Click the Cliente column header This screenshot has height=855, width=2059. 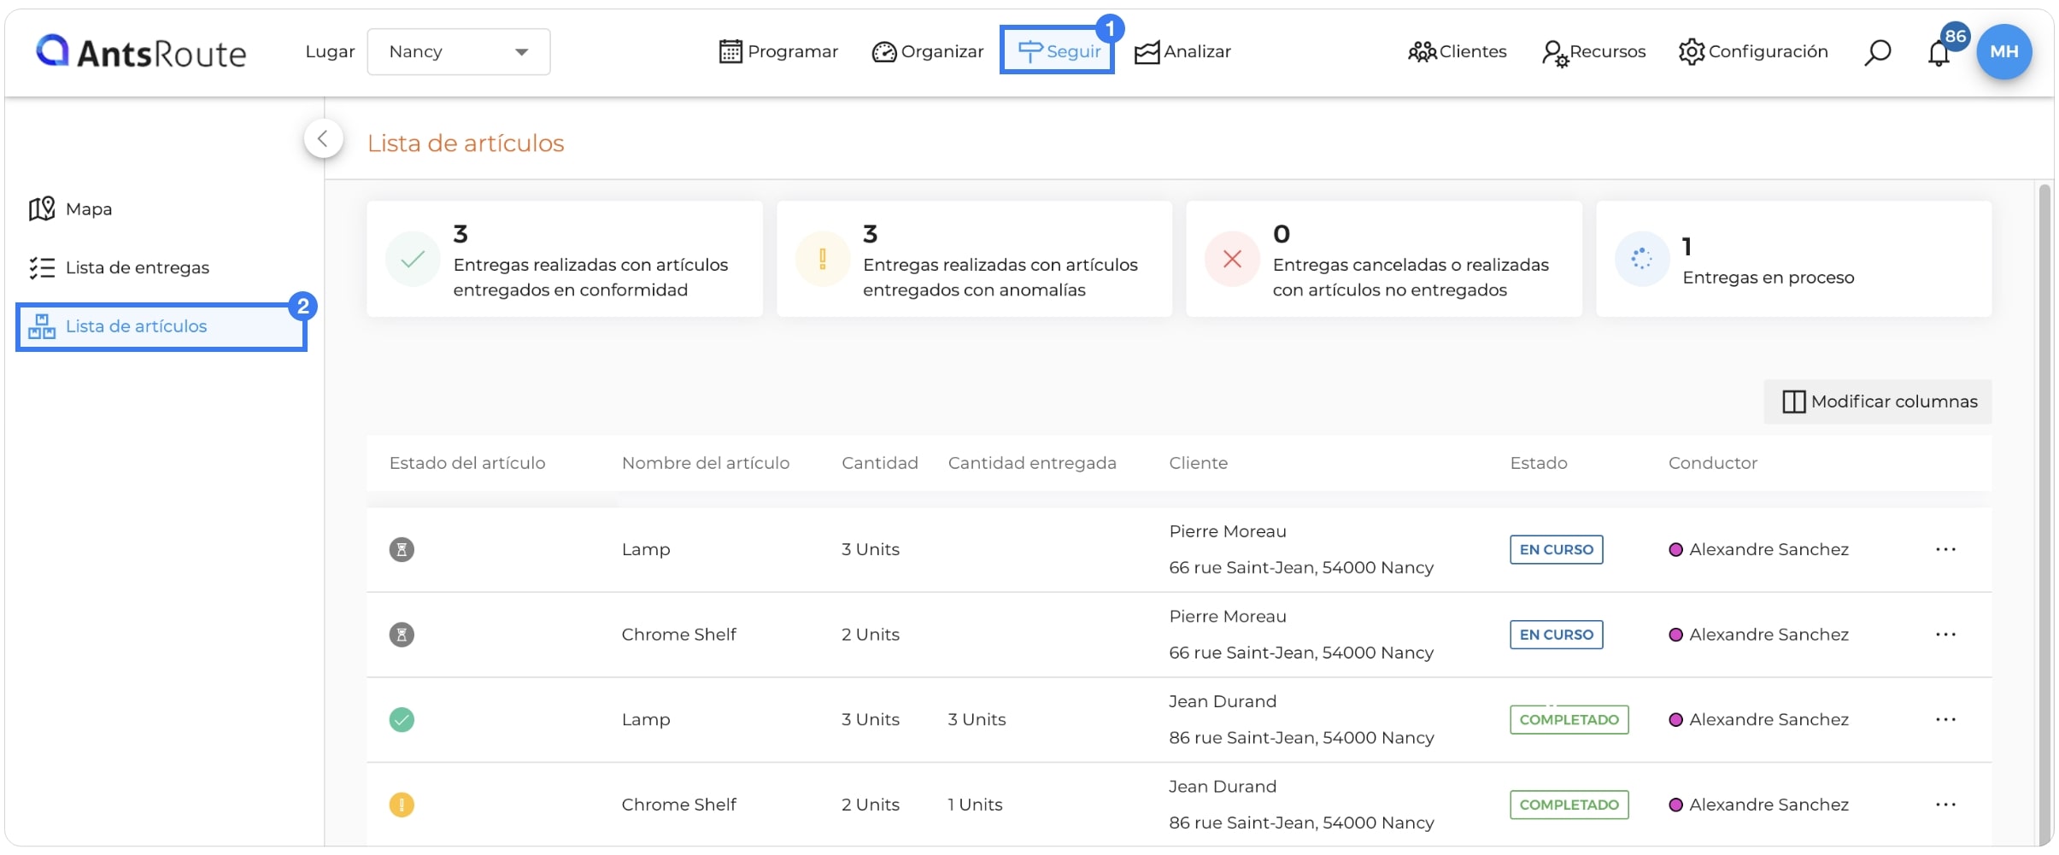[x=1199, y=463]
